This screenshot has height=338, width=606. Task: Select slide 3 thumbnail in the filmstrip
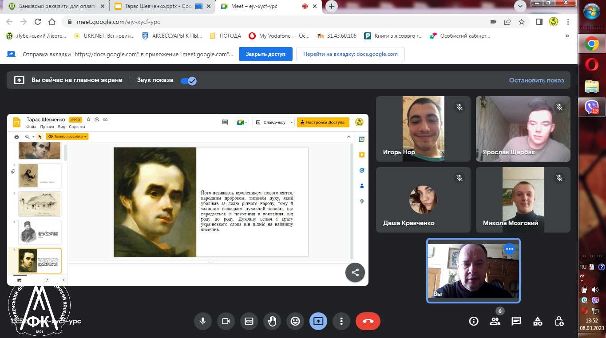[40, 204]
